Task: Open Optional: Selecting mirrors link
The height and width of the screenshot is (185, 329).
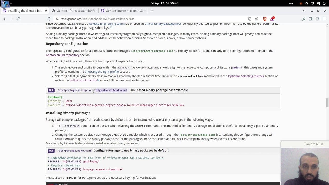Action: point(246,76)
